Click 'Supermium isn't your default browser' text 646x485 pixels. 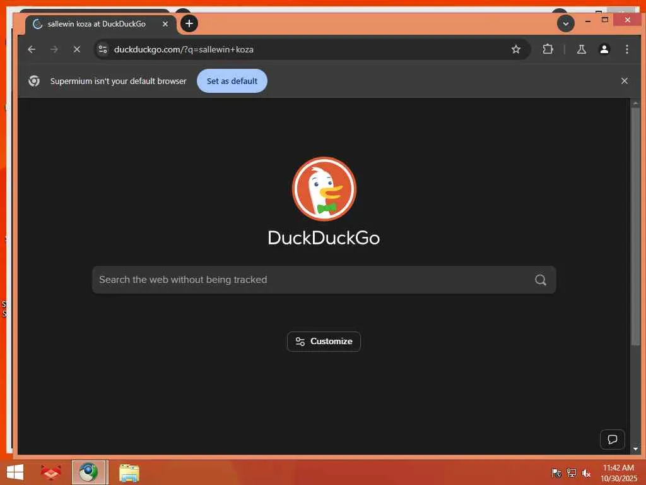coord(118,81)
